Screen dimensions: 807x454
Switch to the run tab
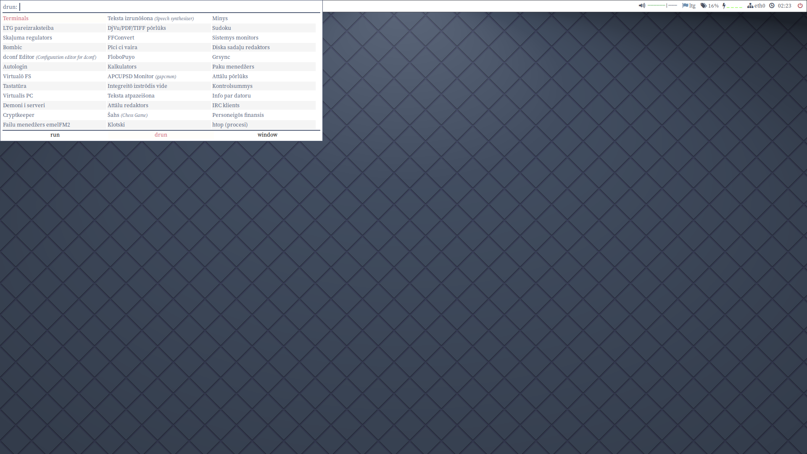[55, 135]
